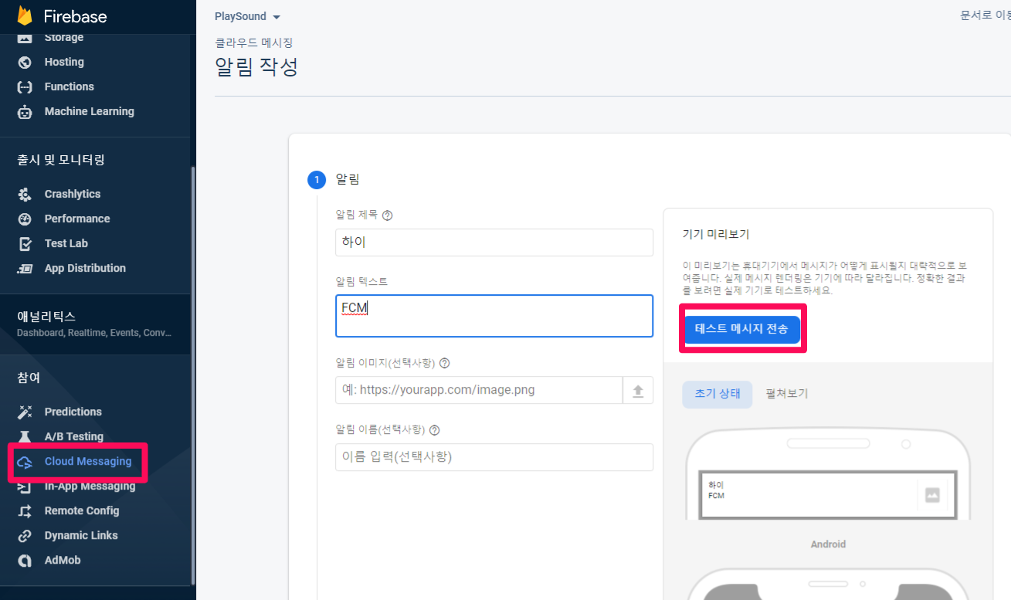
Task: Select the Functions label in the sidebar
Action: 70,86
